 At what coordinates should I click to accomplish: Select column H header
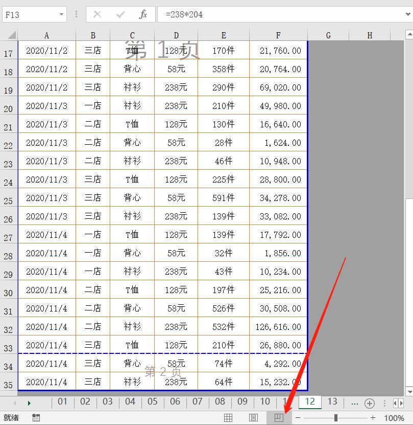click(x=370, y=35)
